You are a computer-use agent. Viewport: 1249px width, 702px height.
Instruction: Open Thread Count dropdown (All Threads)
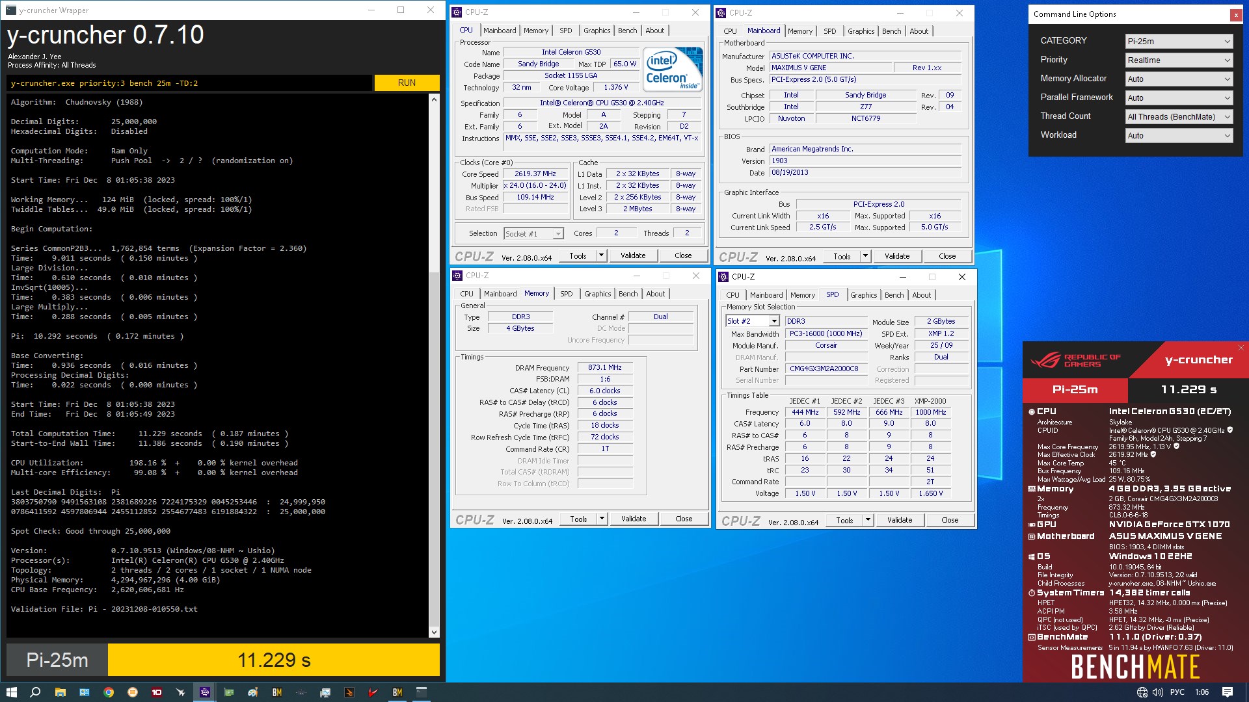coord(1179,116)
